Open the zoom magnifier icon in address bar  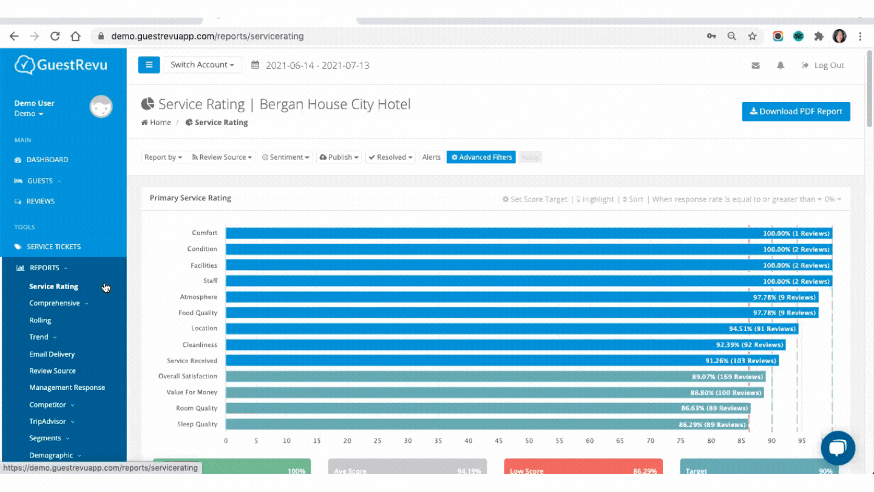tap(732, 36)
